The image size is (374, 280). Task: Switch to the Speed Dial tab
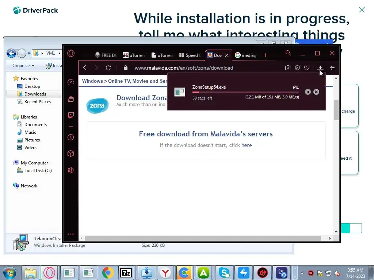pos(190,55)
